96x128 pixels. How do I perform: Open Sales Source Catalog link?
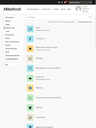pos(44,127)
